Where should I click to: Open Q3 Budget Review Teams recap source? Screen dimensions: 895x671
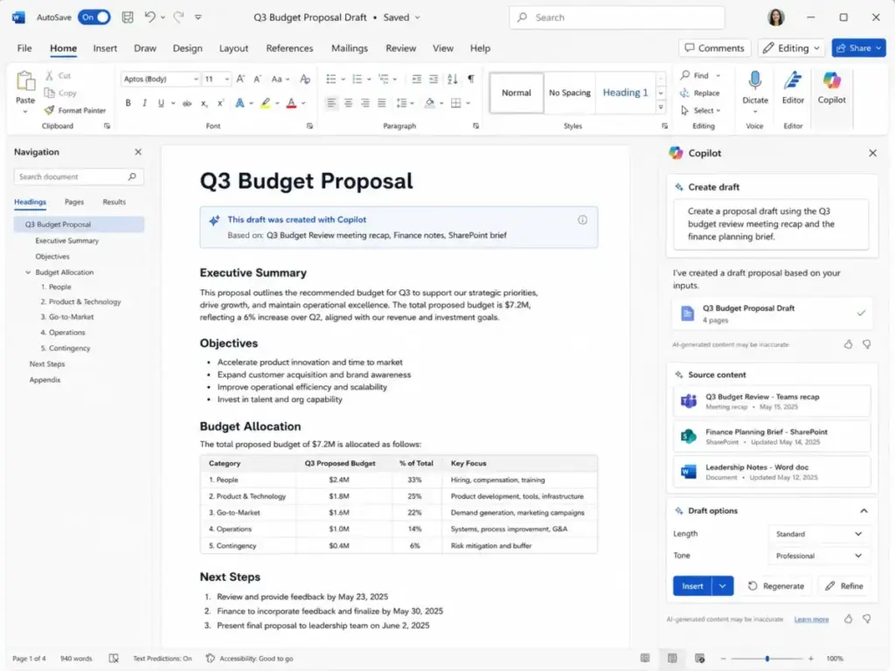pos(772,401)
